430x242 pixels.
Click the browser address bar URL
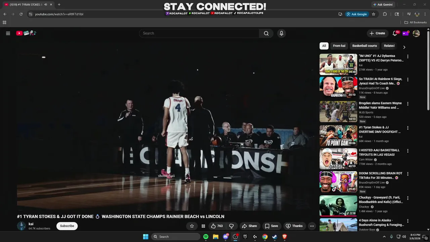click(x=59, y=14)
